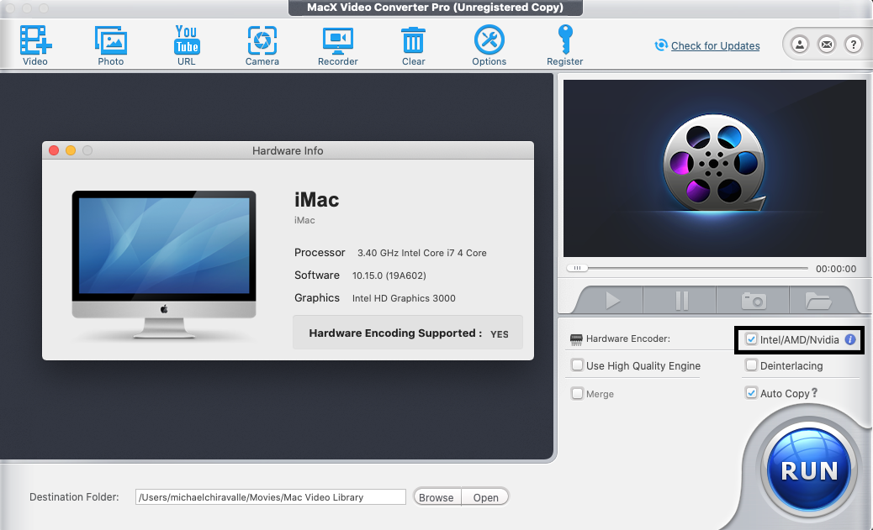
Task: Click the Hardware Encoder chip icon
Action: coord(576,339)
